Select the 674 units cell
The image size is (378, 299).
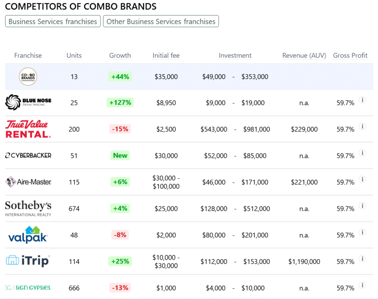(74, 209)
